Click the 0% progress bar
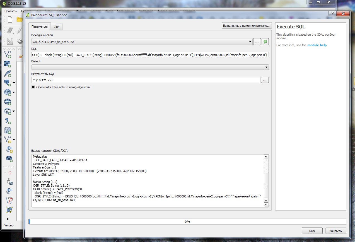 pos(187,222)
